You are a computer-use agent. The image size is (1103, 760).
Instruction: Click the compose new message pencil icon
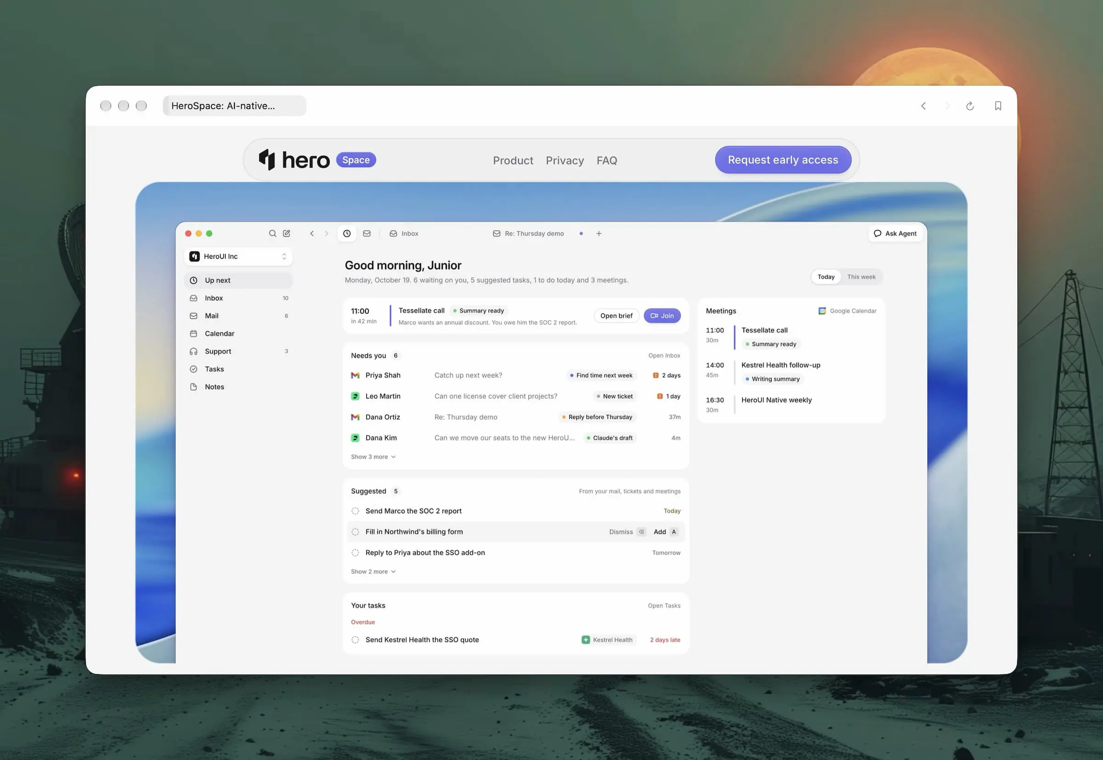point(287,233)
